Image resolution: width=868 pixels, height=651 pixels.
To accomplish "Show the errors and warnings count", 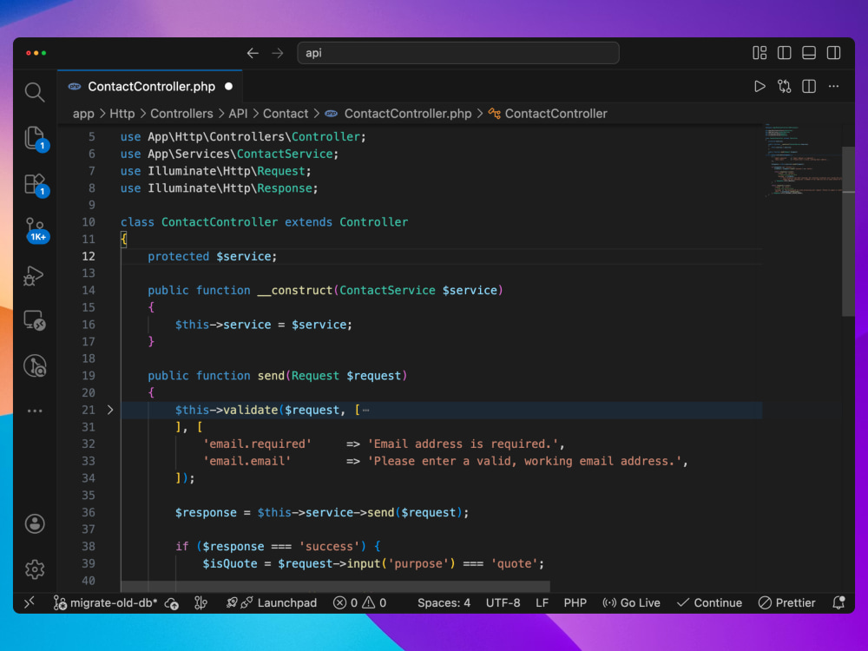I will [360, 603].
